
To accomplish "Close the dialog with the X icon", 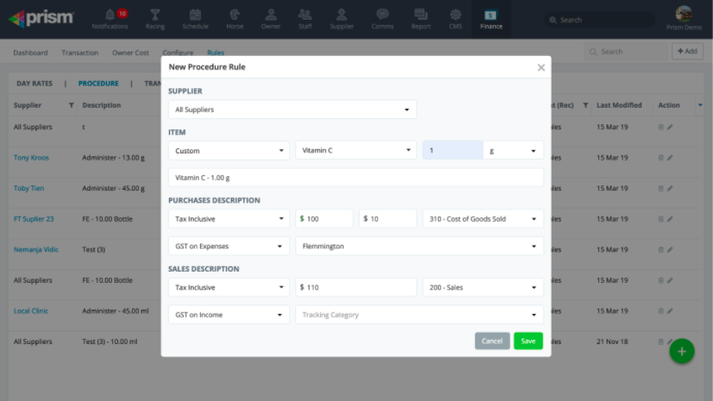I will [x=541, y=67].
